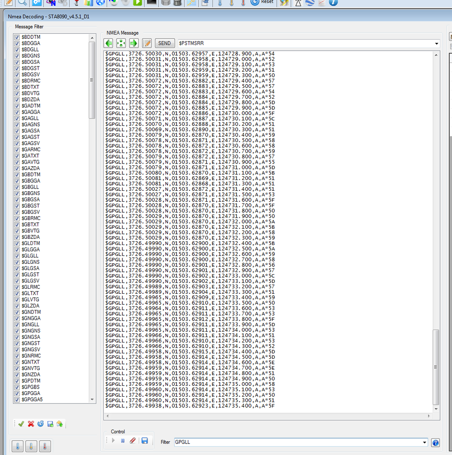452x455 pixels.
Task: Click the Message Filter list scroll-down arrow
Action: coord(92,399)
